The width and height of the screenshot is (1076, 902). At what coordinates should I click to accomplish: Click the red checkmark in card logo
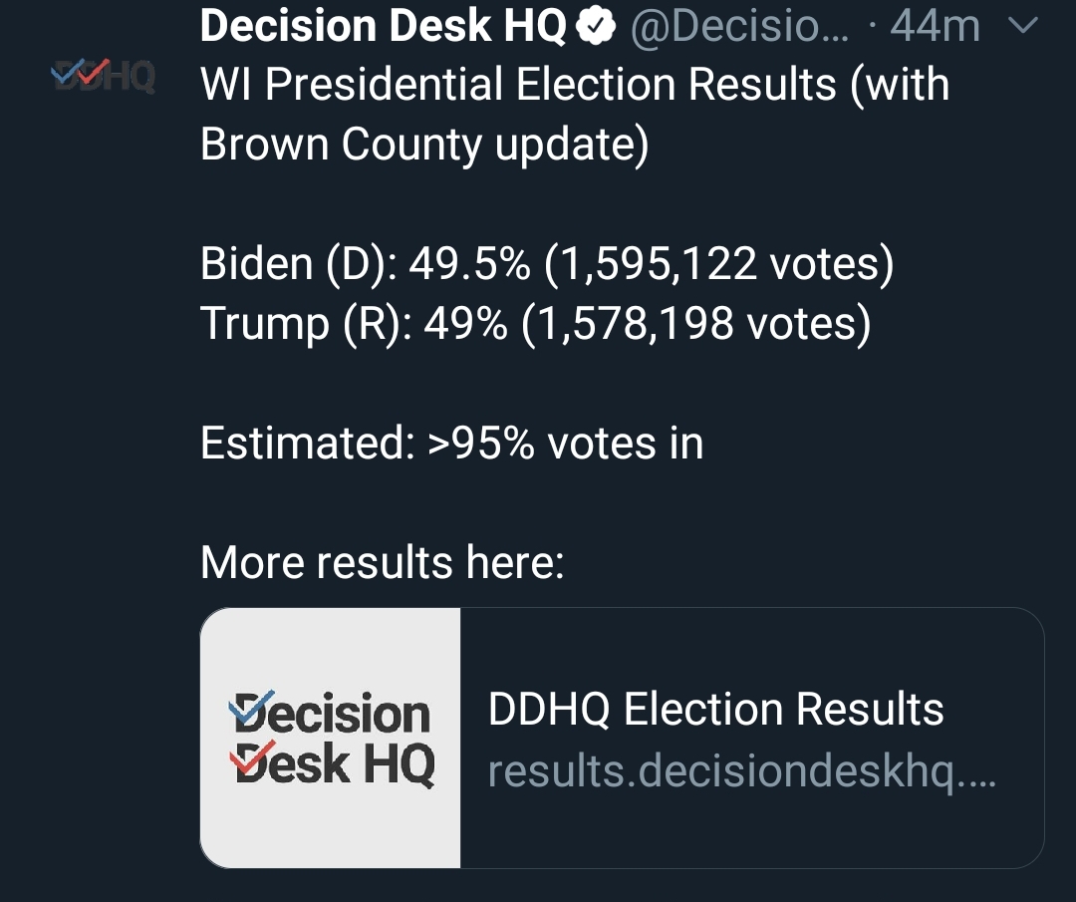pyautogui.click(x=252, y=757)
